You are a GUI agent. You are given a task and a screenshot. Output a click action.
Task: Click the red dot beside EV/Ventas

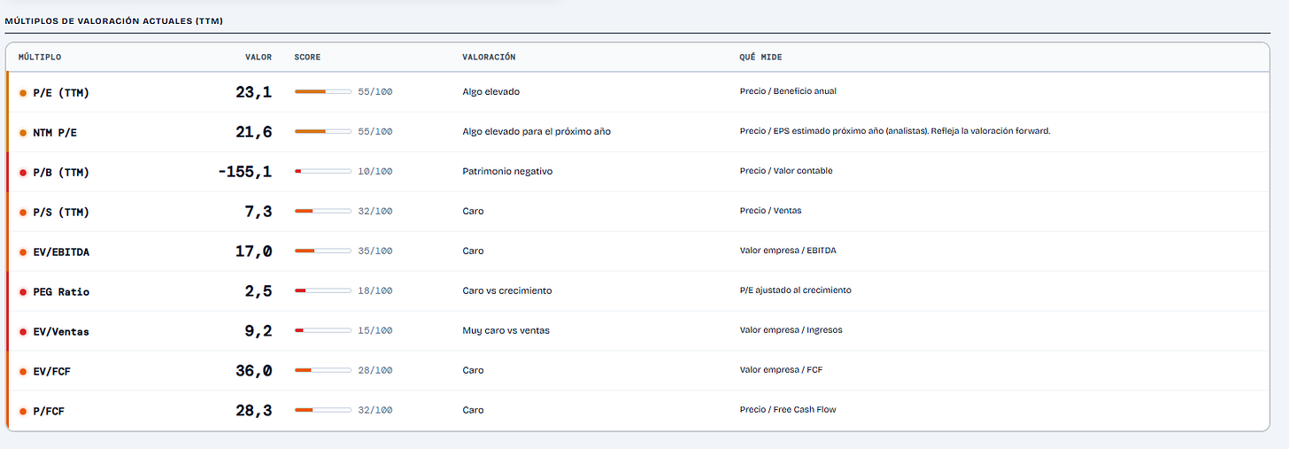23,331
